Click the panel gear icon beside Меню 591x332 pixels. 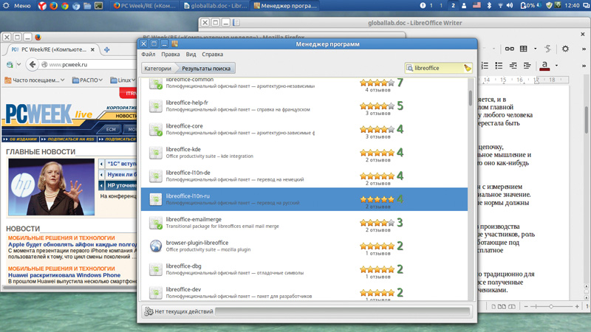[6, 6]
